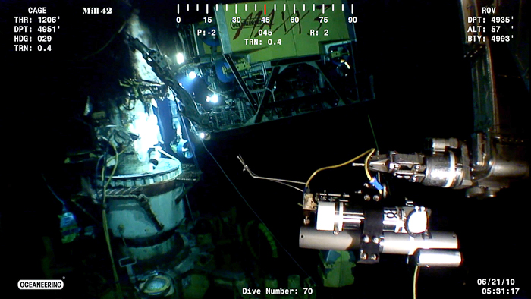Click the date stamp '06/21/10'
This screenshot has width=531, height=299.
pyautogui.click(x=496, y=282)
